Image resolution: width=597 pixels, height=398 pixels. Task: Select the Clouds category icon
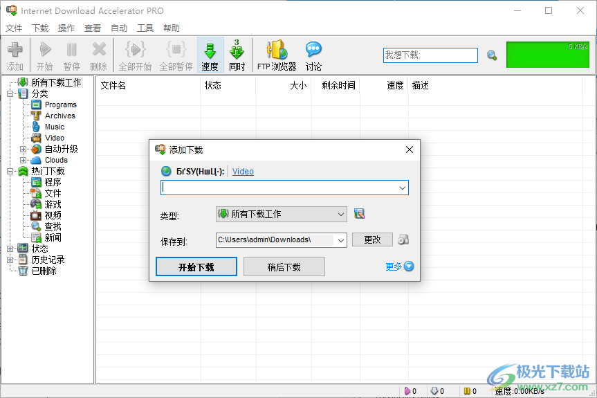(x=36, y=161)
